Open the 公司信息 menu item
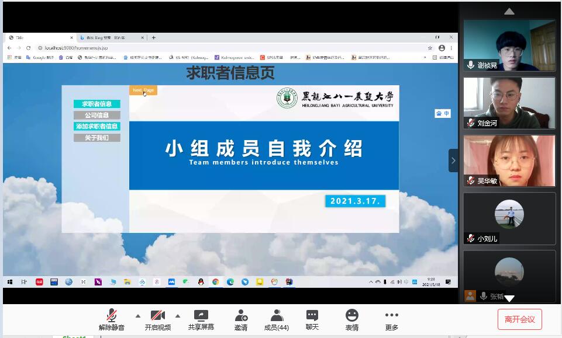 96,115
